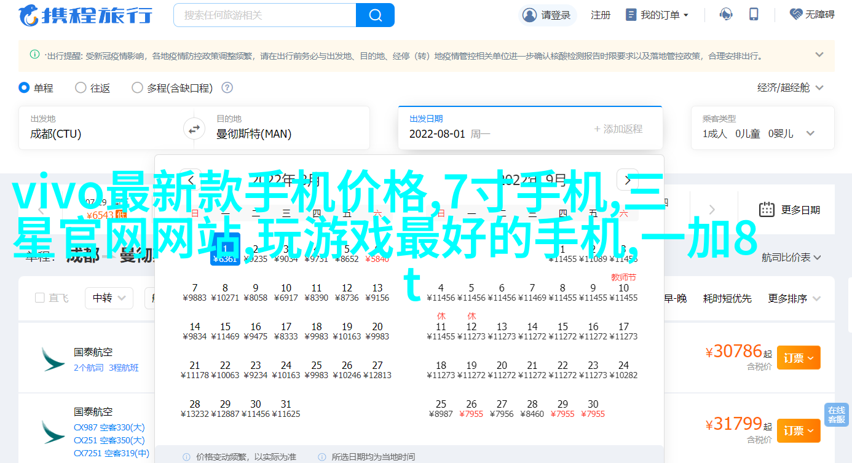
Task: Select August 7 priced ¥9883
Action: (x=195, y=292)
